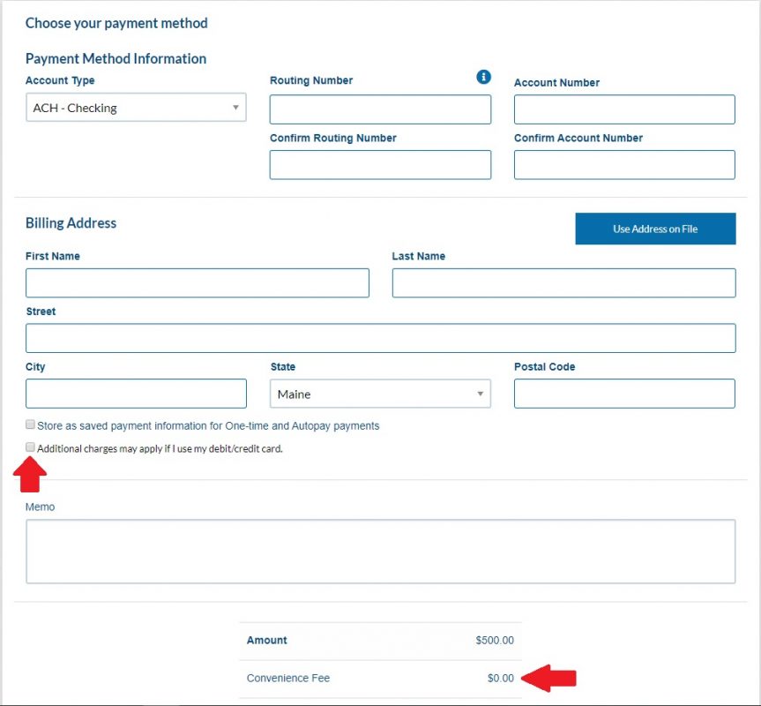The width and height of the screenshot is (761, 706).
Task: Expand the Account Type selector arrow
Action: click(236, 107)
